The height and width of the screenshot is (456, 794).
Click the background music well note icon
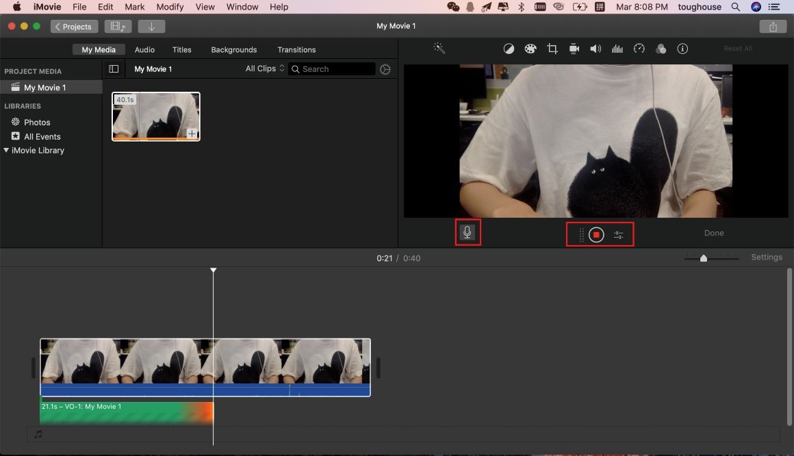38,434
